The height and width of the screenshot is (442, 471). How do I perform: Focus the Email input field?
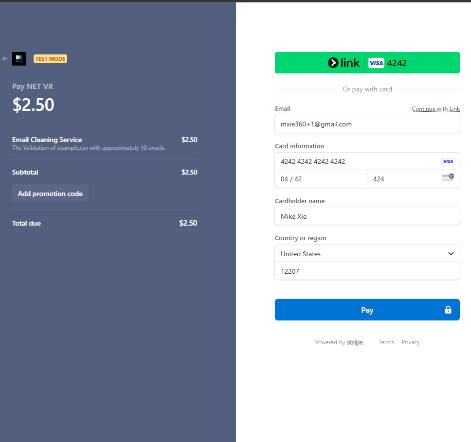(367, 124)
